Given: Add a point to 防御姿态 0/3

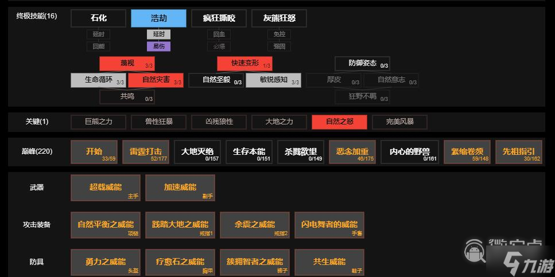Looking at the screenshot, I should point(363,64).
